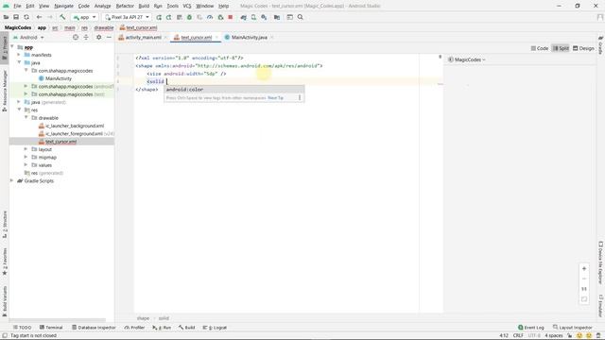Open the TODO tool window
The image size is (605, 340).
[x=22, y=328]
